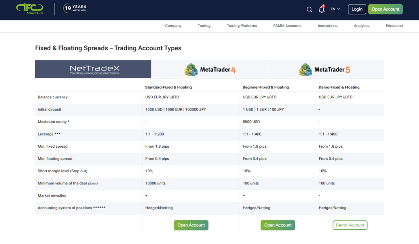The width and height of the screenshot is (419, 244).
Task: Open the Education section
Action: 394,25
